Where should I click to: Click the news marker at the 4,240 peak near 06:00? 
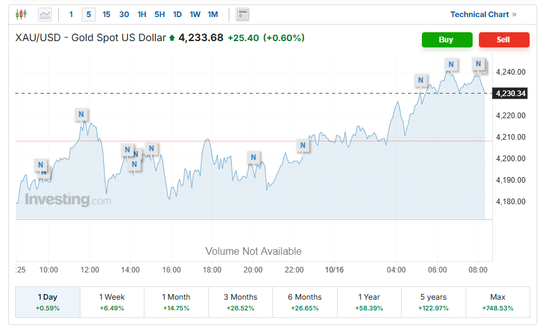coord(451,64)
